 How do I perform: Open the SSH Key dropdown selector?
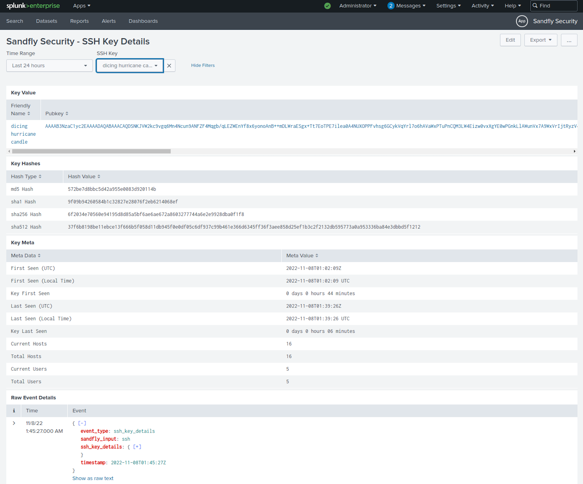tap(130, 66)
